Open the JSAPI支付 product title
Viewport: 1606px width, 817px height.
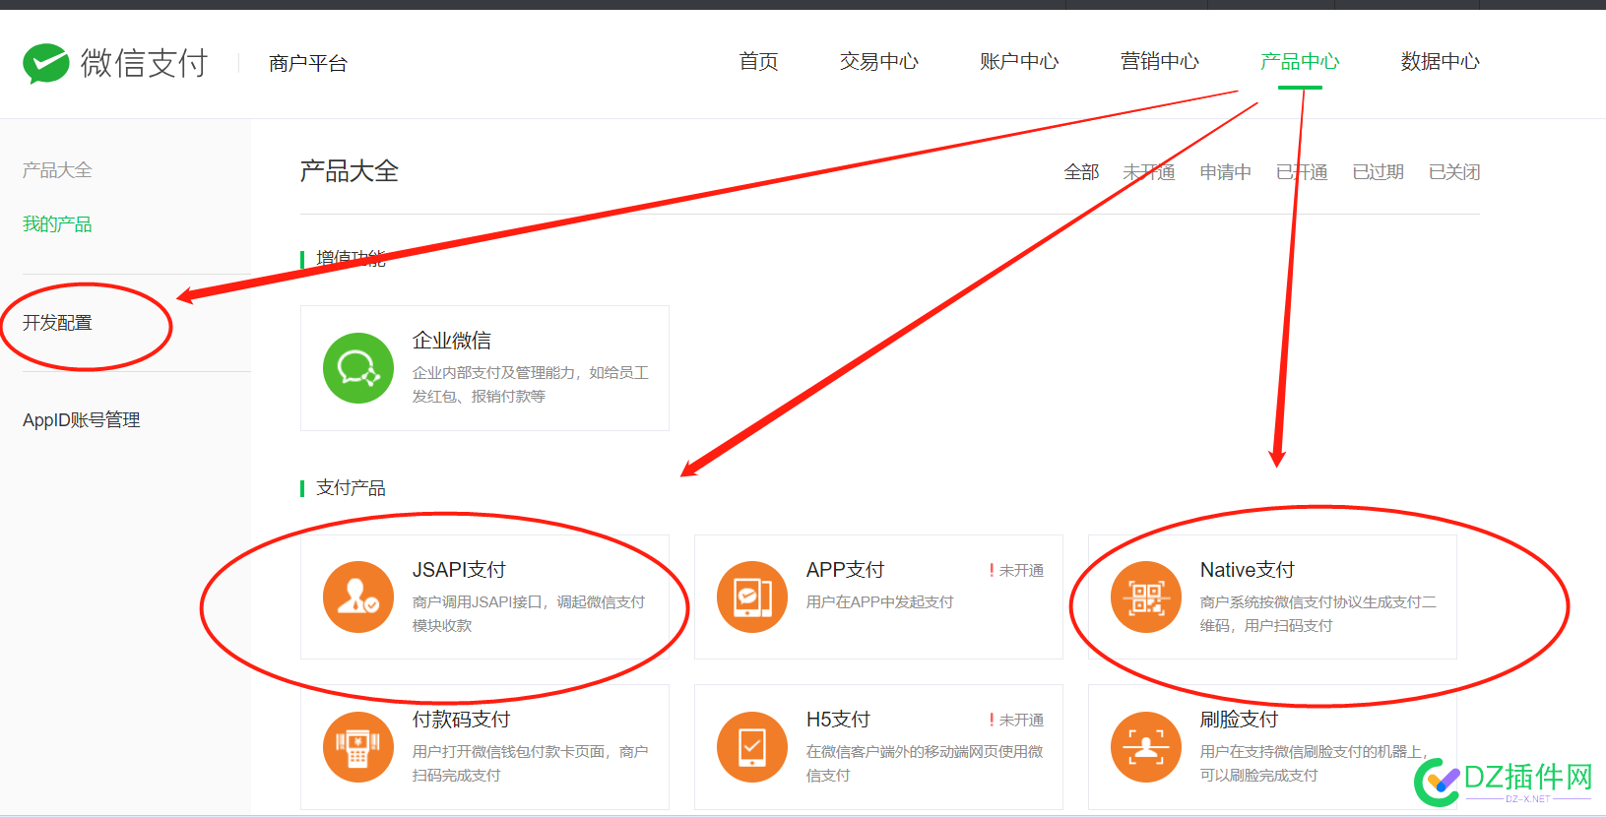(459, 570)
